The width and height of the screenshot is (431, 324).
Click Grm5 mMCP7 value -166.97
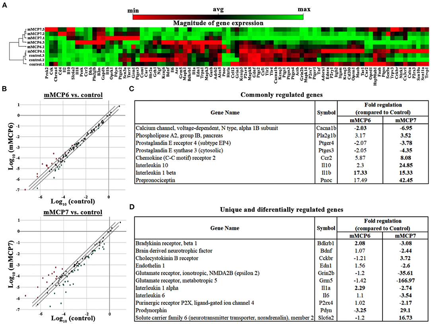pos(406,280)
